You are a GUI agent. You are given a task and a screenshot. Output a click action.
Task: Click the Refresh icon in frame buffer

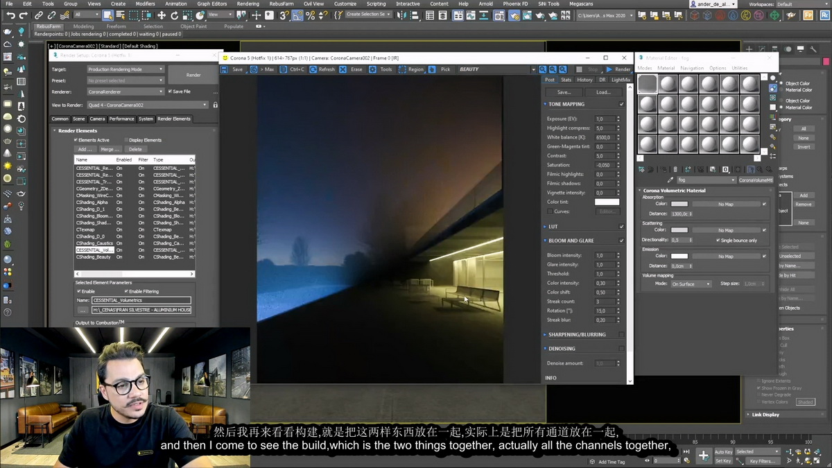313,69
